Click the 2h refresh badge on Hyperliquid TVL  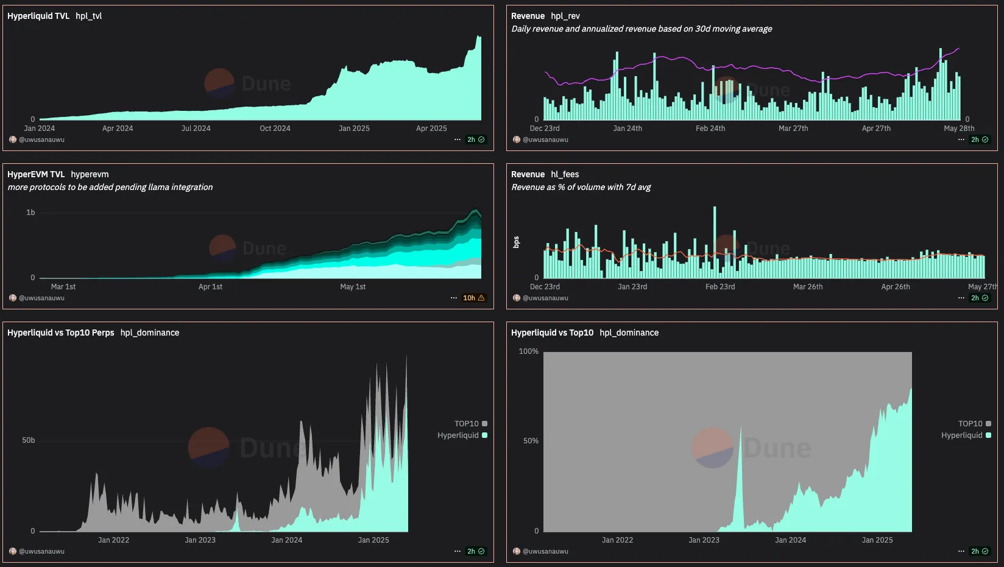point(476,139)
